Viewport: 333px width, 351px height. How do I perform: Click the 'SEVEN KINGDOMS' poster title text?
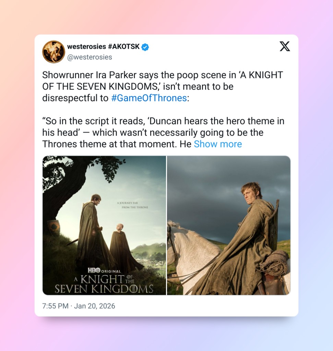[104, 289]
